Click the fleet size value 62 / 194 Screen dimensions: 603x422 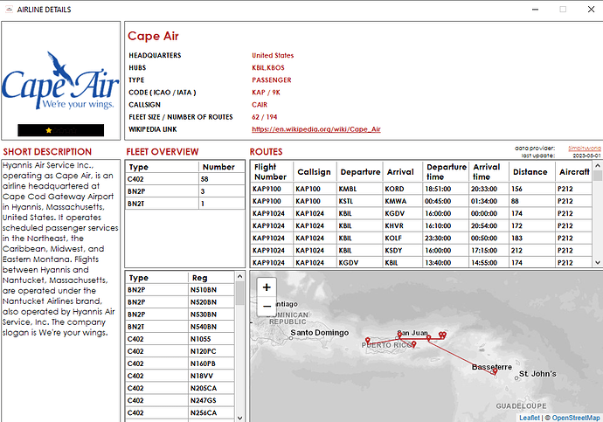tap(265, 117)
